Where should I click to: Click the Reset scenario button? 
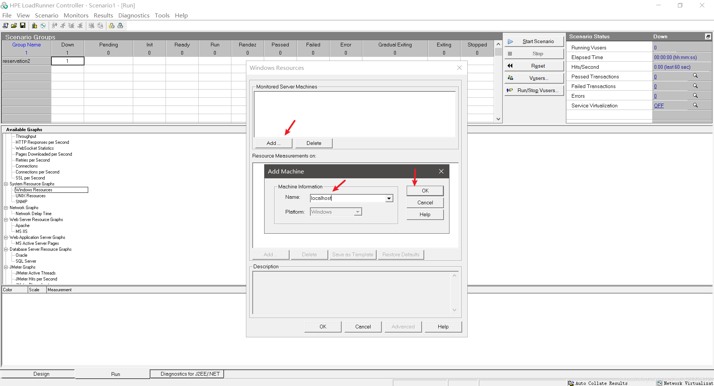click(x=534, y=66)
